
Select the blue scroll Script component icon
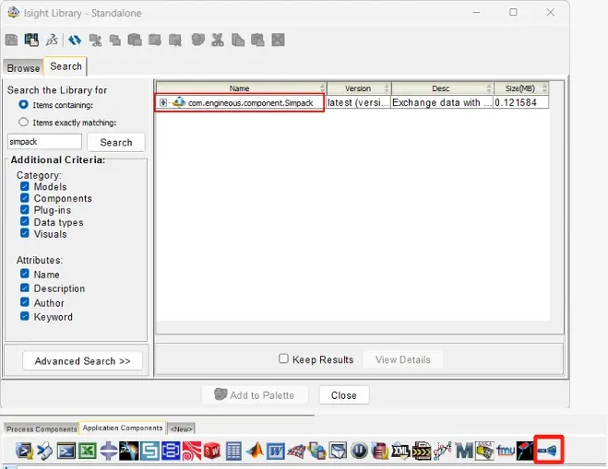pos(45,451)
